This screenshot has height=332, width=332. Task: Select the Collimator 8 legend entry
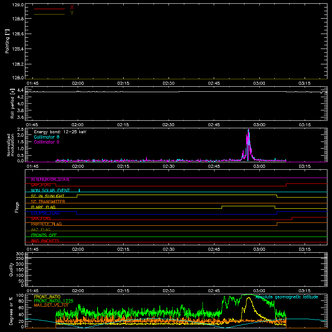point(46,137)
